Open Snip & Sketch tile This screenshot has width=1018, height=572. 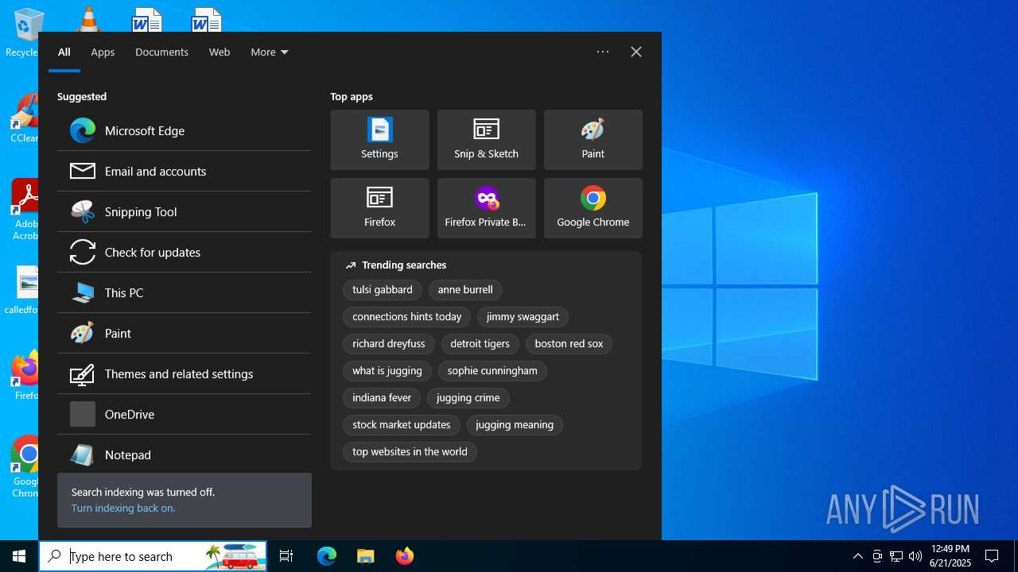[x=486, y=140]
